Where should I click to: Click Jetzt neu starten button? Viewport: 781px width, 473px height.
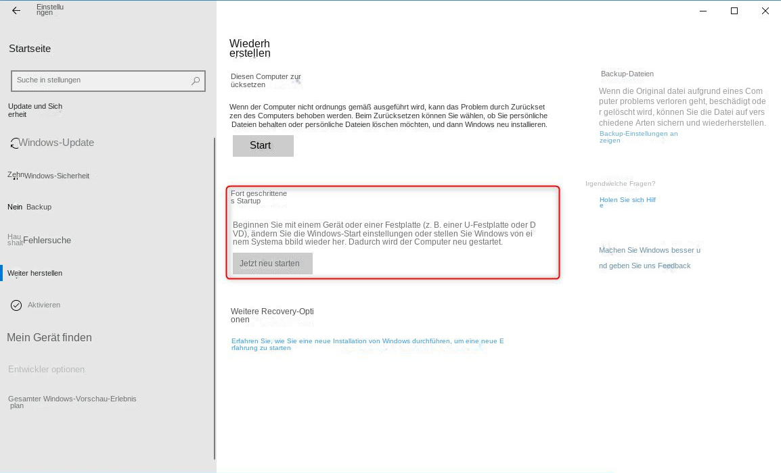273,264
